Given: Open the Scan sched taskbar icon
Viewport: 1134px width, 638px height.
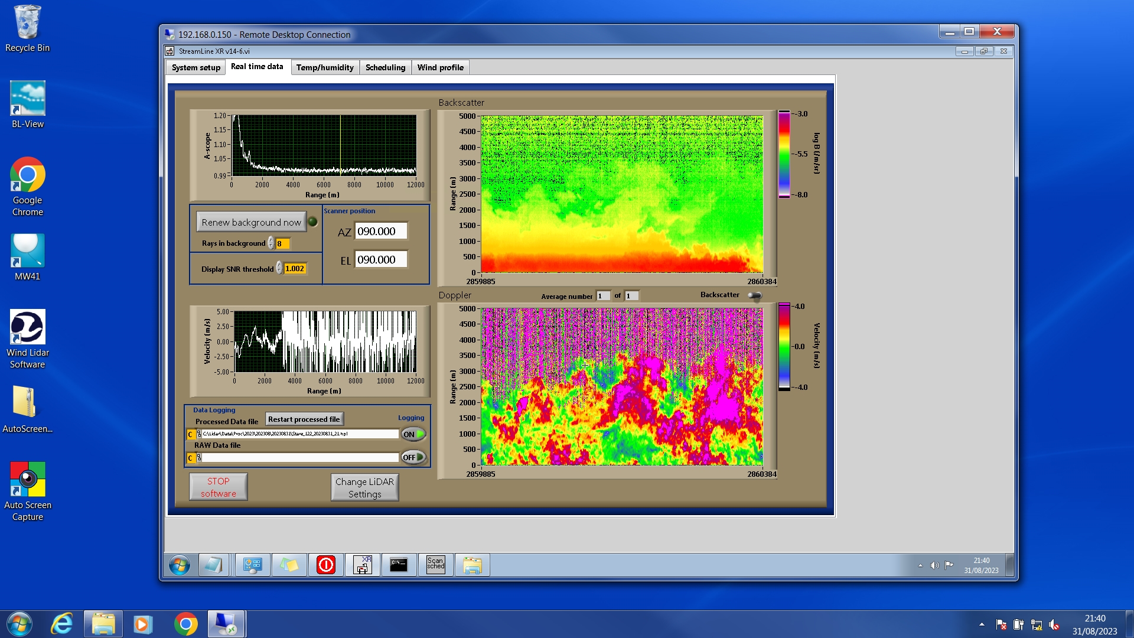Looking at the screenshot, I should (x=435, y=565).
